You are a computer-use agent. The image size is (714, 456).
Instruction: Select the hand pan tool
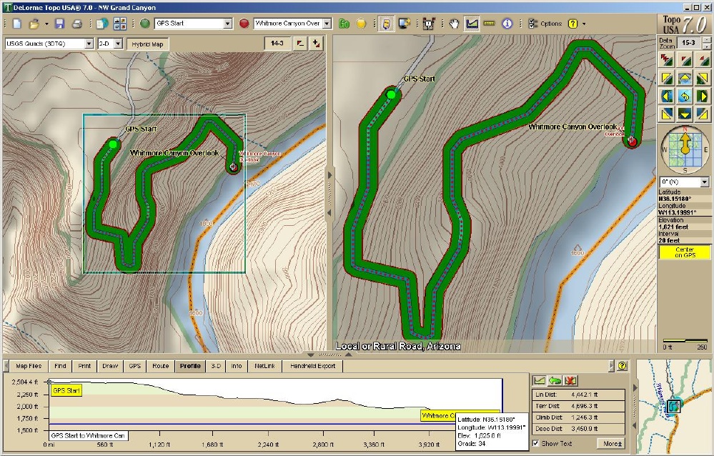[x=454, y=24]
